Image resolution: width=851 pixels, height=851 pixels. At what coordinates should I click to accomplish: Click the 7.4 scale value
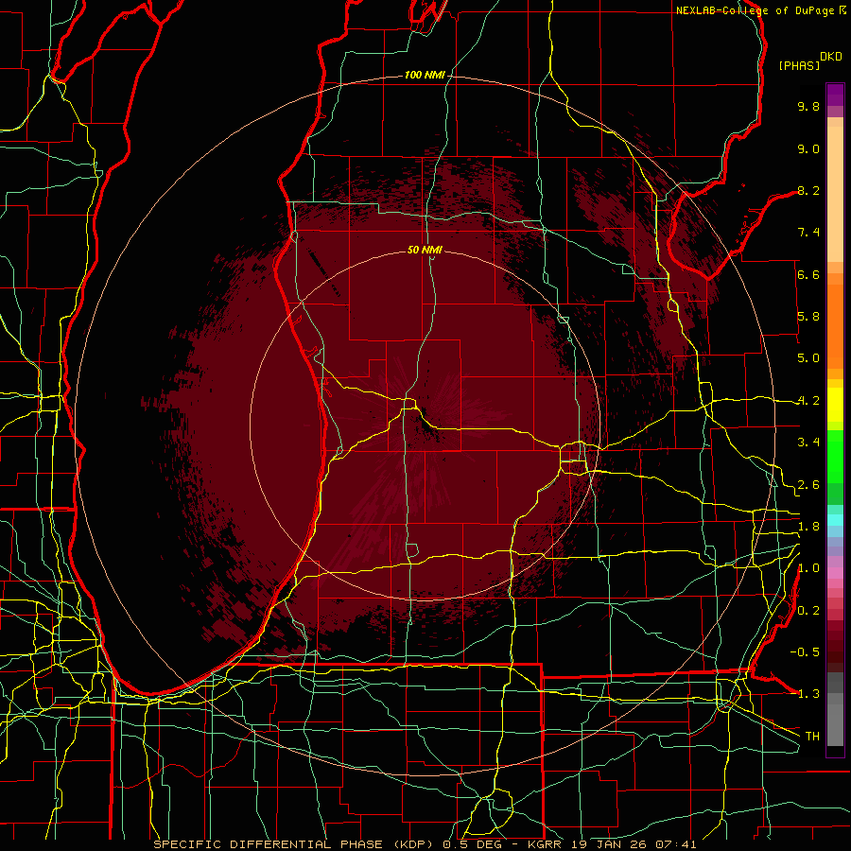tap(808, 233)
